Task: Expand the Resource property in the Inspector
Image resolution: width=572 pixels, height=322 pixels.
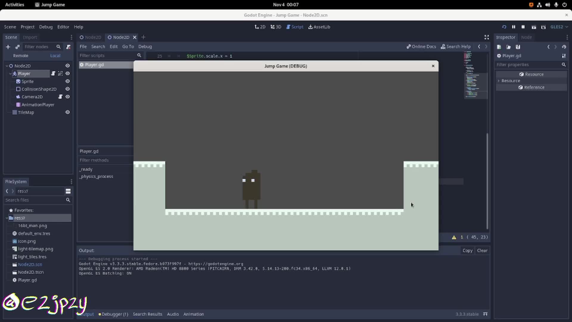Action: pos(498,80)
